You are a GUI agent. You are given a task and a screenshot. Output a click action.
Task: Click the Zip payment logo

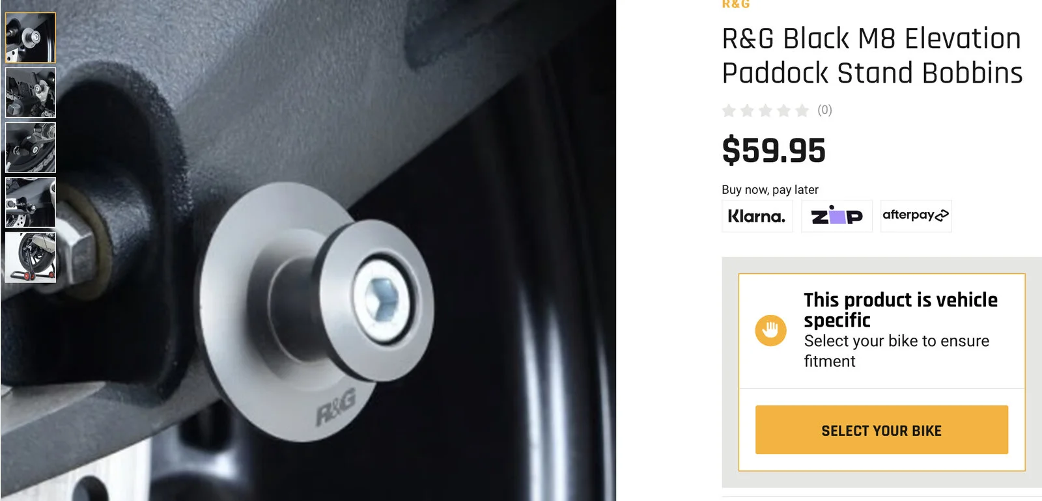coord(837,216)
